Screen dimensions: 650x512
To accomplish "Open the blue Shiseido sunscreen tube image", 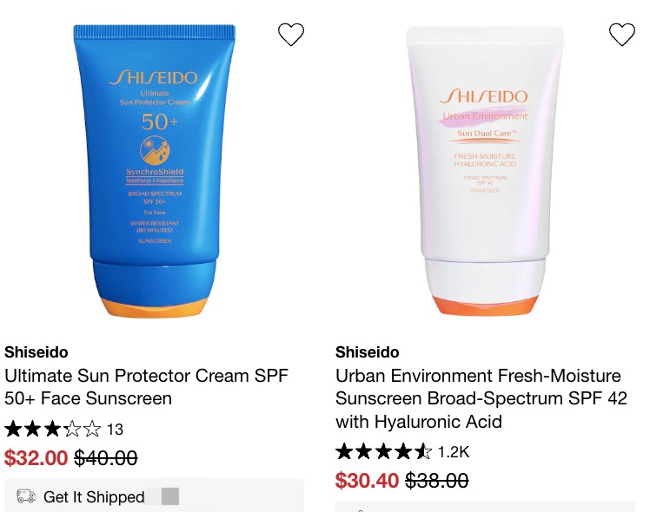I will (154, 171).
